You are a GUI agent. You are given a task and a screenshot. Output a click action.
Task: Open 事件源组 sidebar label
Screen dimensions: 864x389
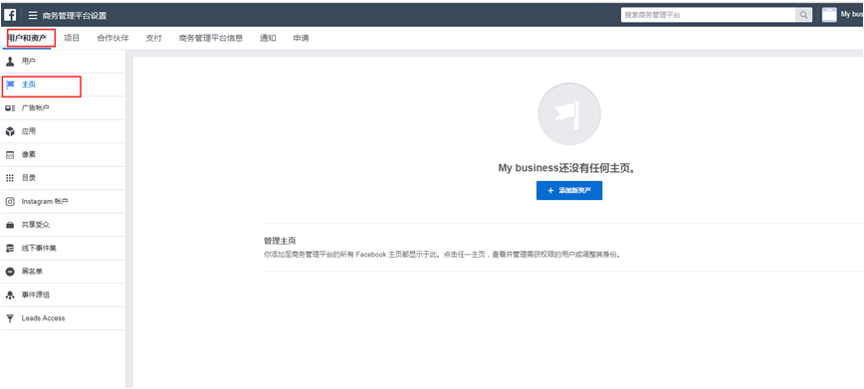click(36, 294)
